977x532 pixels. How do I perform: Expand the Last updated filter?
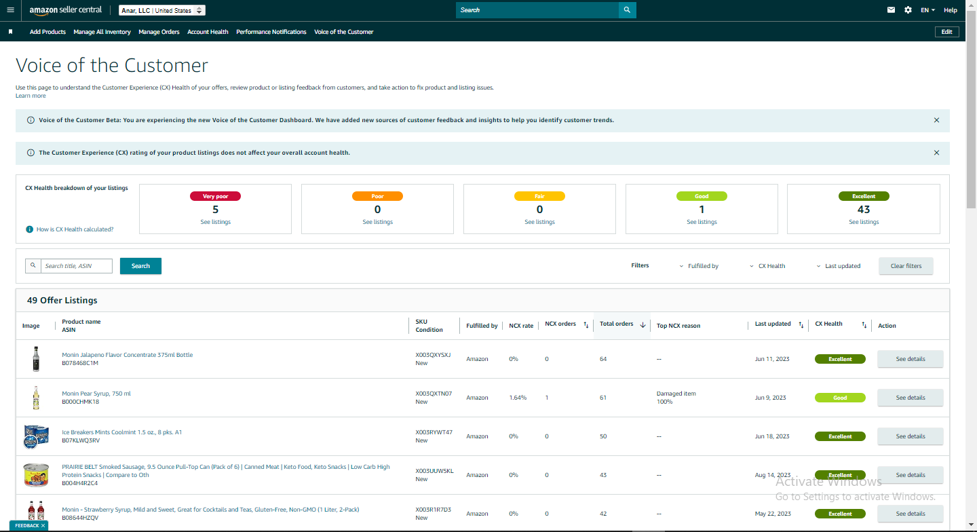pos(839,266)
